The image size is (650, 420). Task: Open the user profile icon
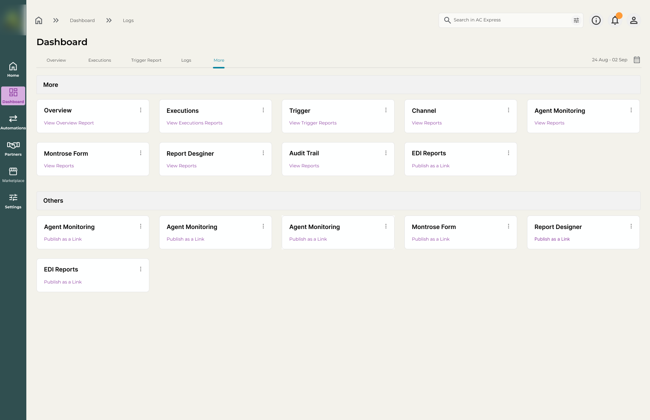tap(634, 20)
